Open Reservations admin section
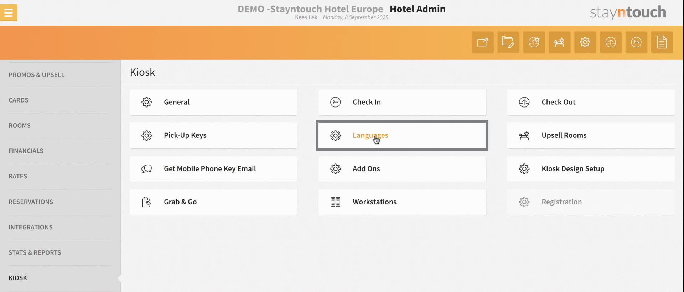This screenshot has width=684, height=292. tap(31, 202)
